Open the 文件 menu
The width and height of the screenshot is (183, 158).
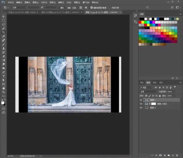[x=10, y=2]
